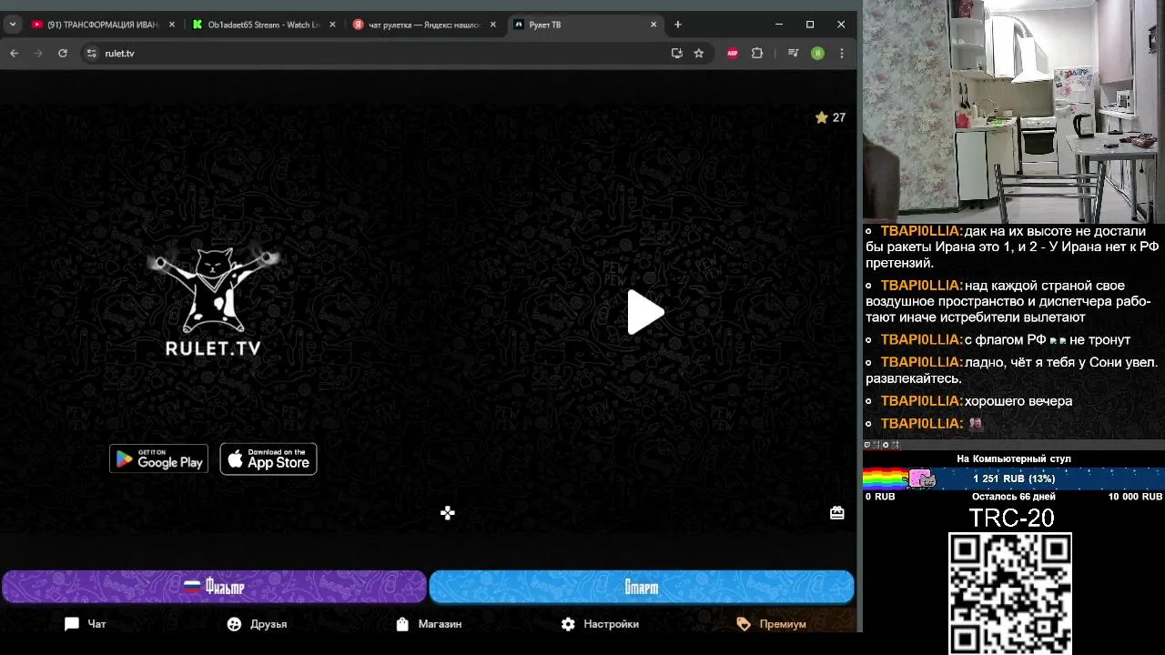Open the media controls music icon

point(794,54)
